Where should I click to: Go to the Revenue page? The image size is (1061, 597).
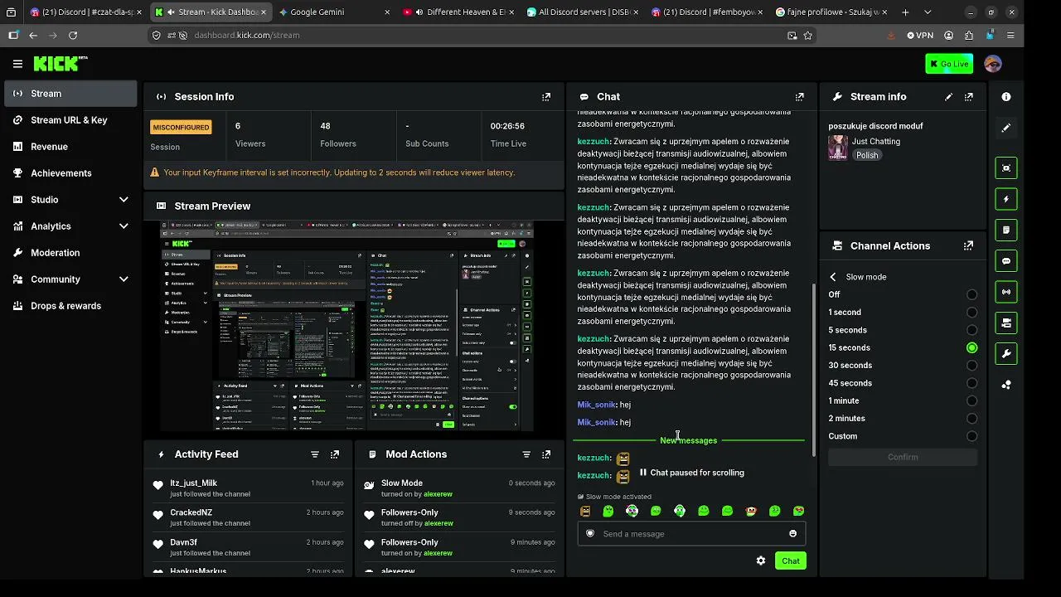pos(70,147)
